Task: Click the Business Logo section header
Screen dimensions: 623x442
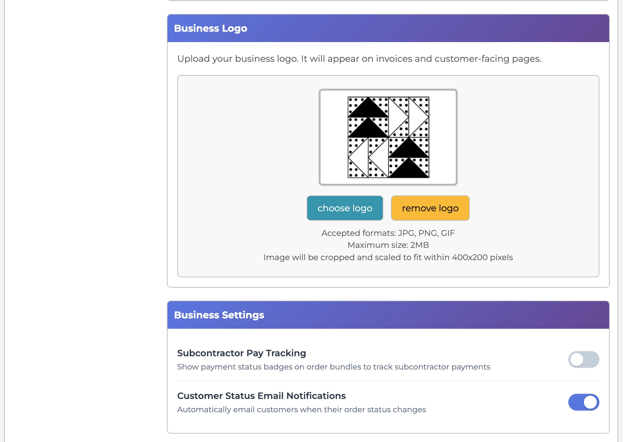Action: [x=211, y=28]
